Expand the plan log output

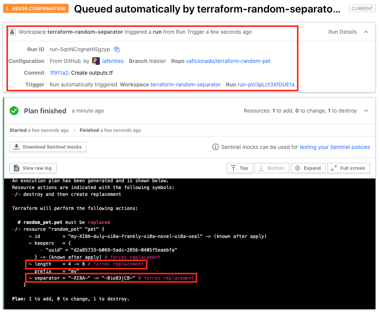coord(308,168)
